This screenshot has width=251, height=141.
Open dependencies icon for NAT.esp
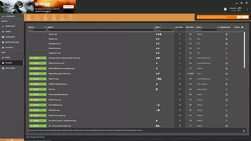[227, 89]
